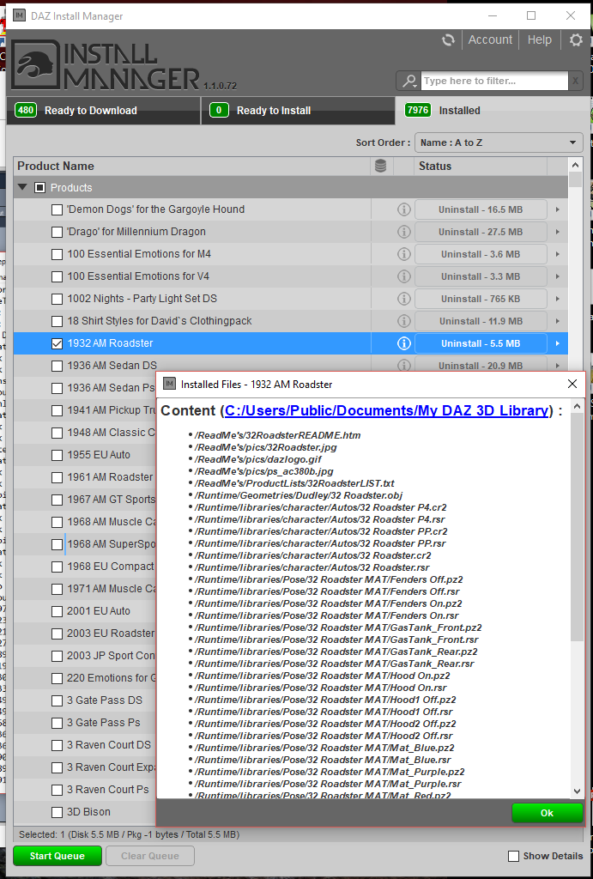Collapse the Products group triangle
The image size is (593, 879).
click(22, 187)
